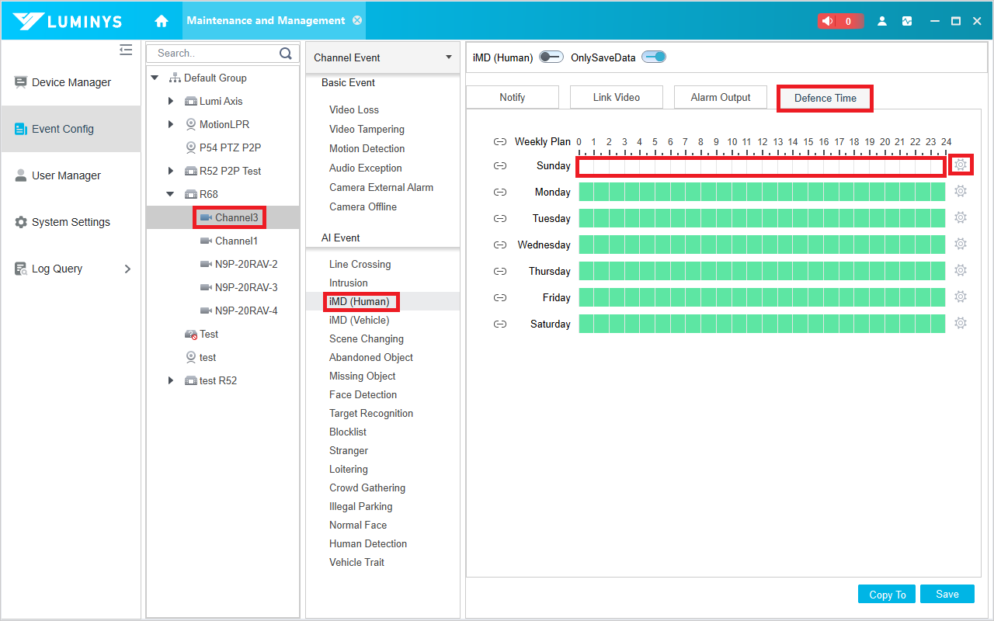Click the Save button

947,594
